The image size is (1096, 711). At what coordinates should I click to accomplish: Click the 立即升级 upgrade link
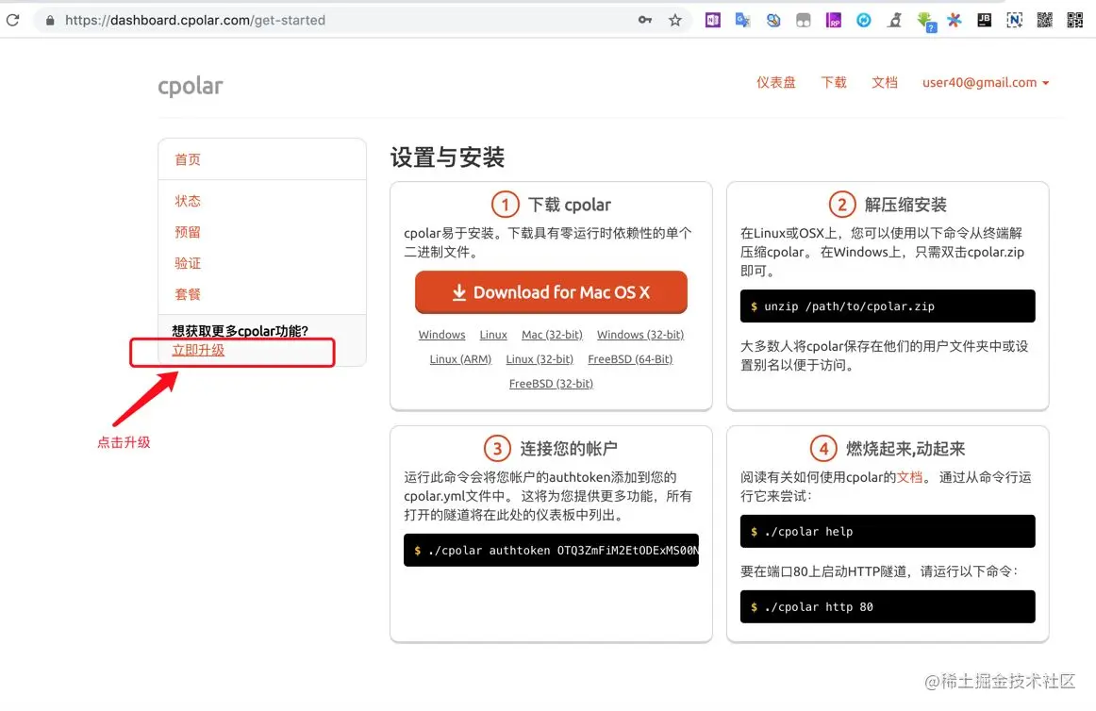pyautogui.click(x=198, y=350)
